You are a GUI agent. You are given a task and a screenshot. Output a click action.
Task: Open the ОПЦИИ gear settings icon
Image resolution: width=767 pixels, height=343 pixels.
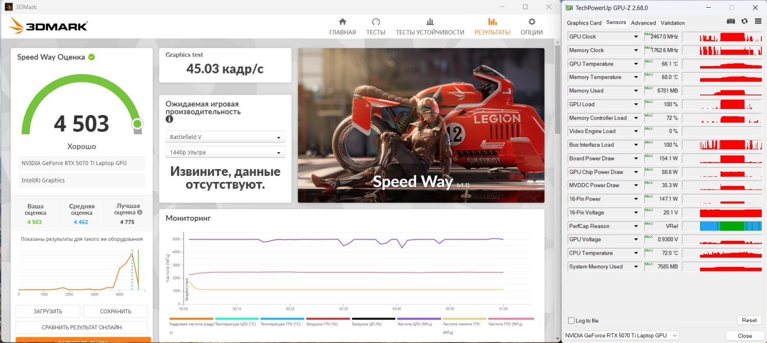532,22
